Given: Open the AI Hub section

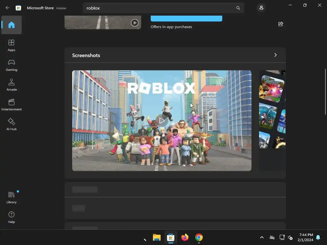Looking at the screenshot, I should (11, 125).
